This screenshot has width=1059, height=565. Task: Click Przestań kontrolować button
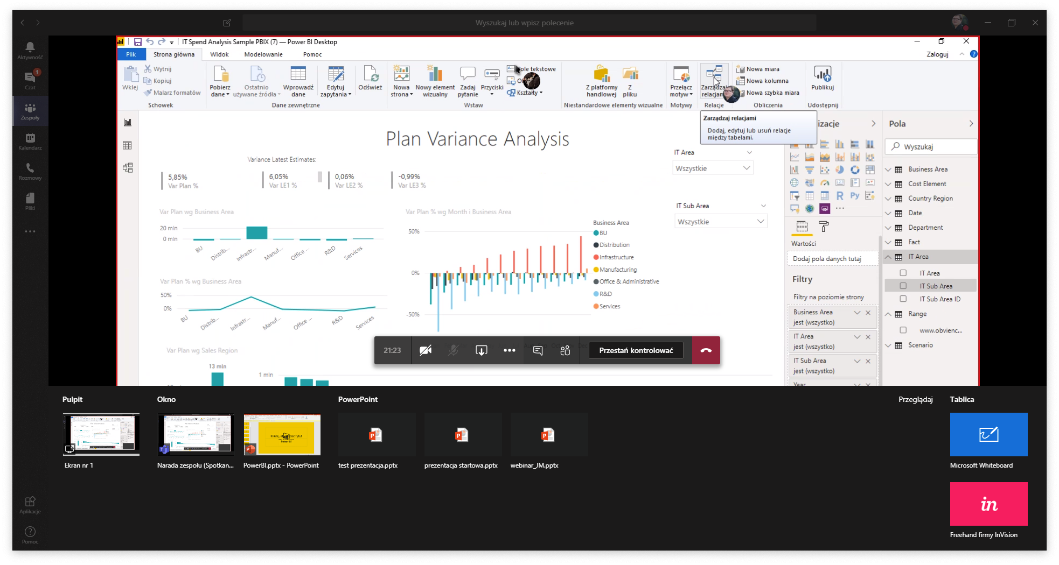tap(636, 350)
